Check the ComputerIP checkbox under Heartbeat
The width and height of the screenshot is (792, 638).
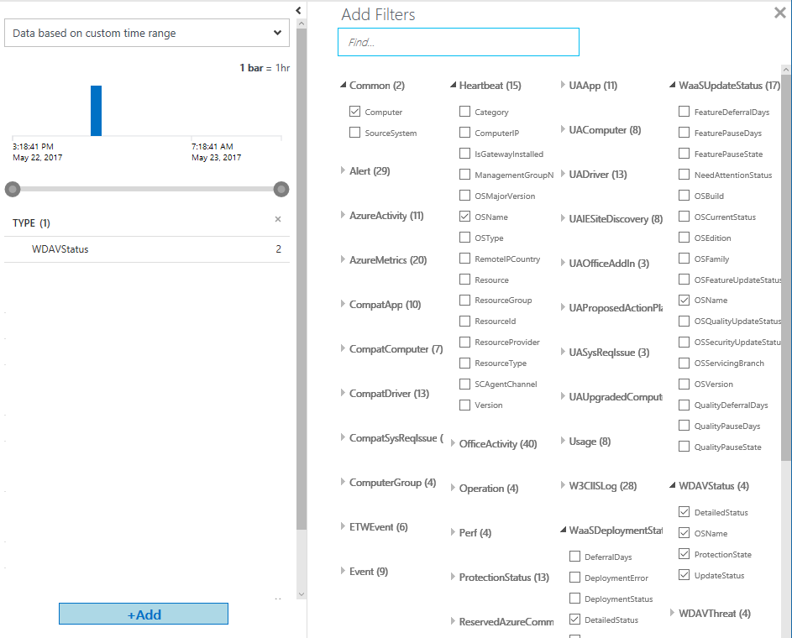click(464, 133)
